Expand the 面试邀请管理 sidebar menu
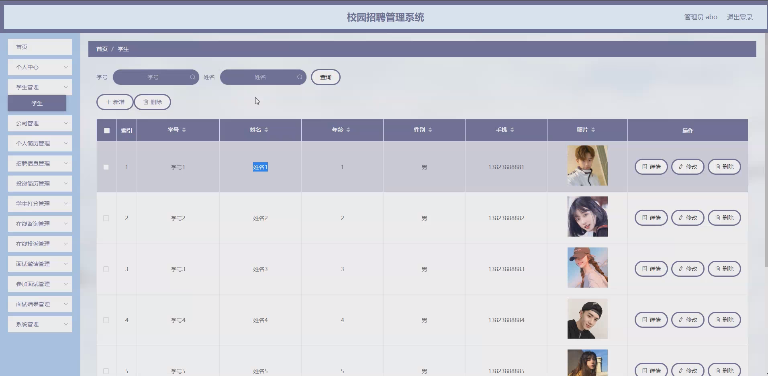 coord(40,264)
